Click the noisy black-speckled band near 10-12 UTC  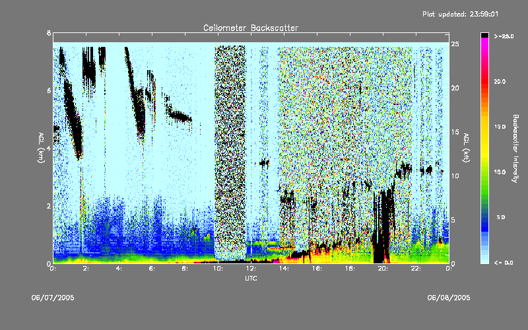coord(230,153)
